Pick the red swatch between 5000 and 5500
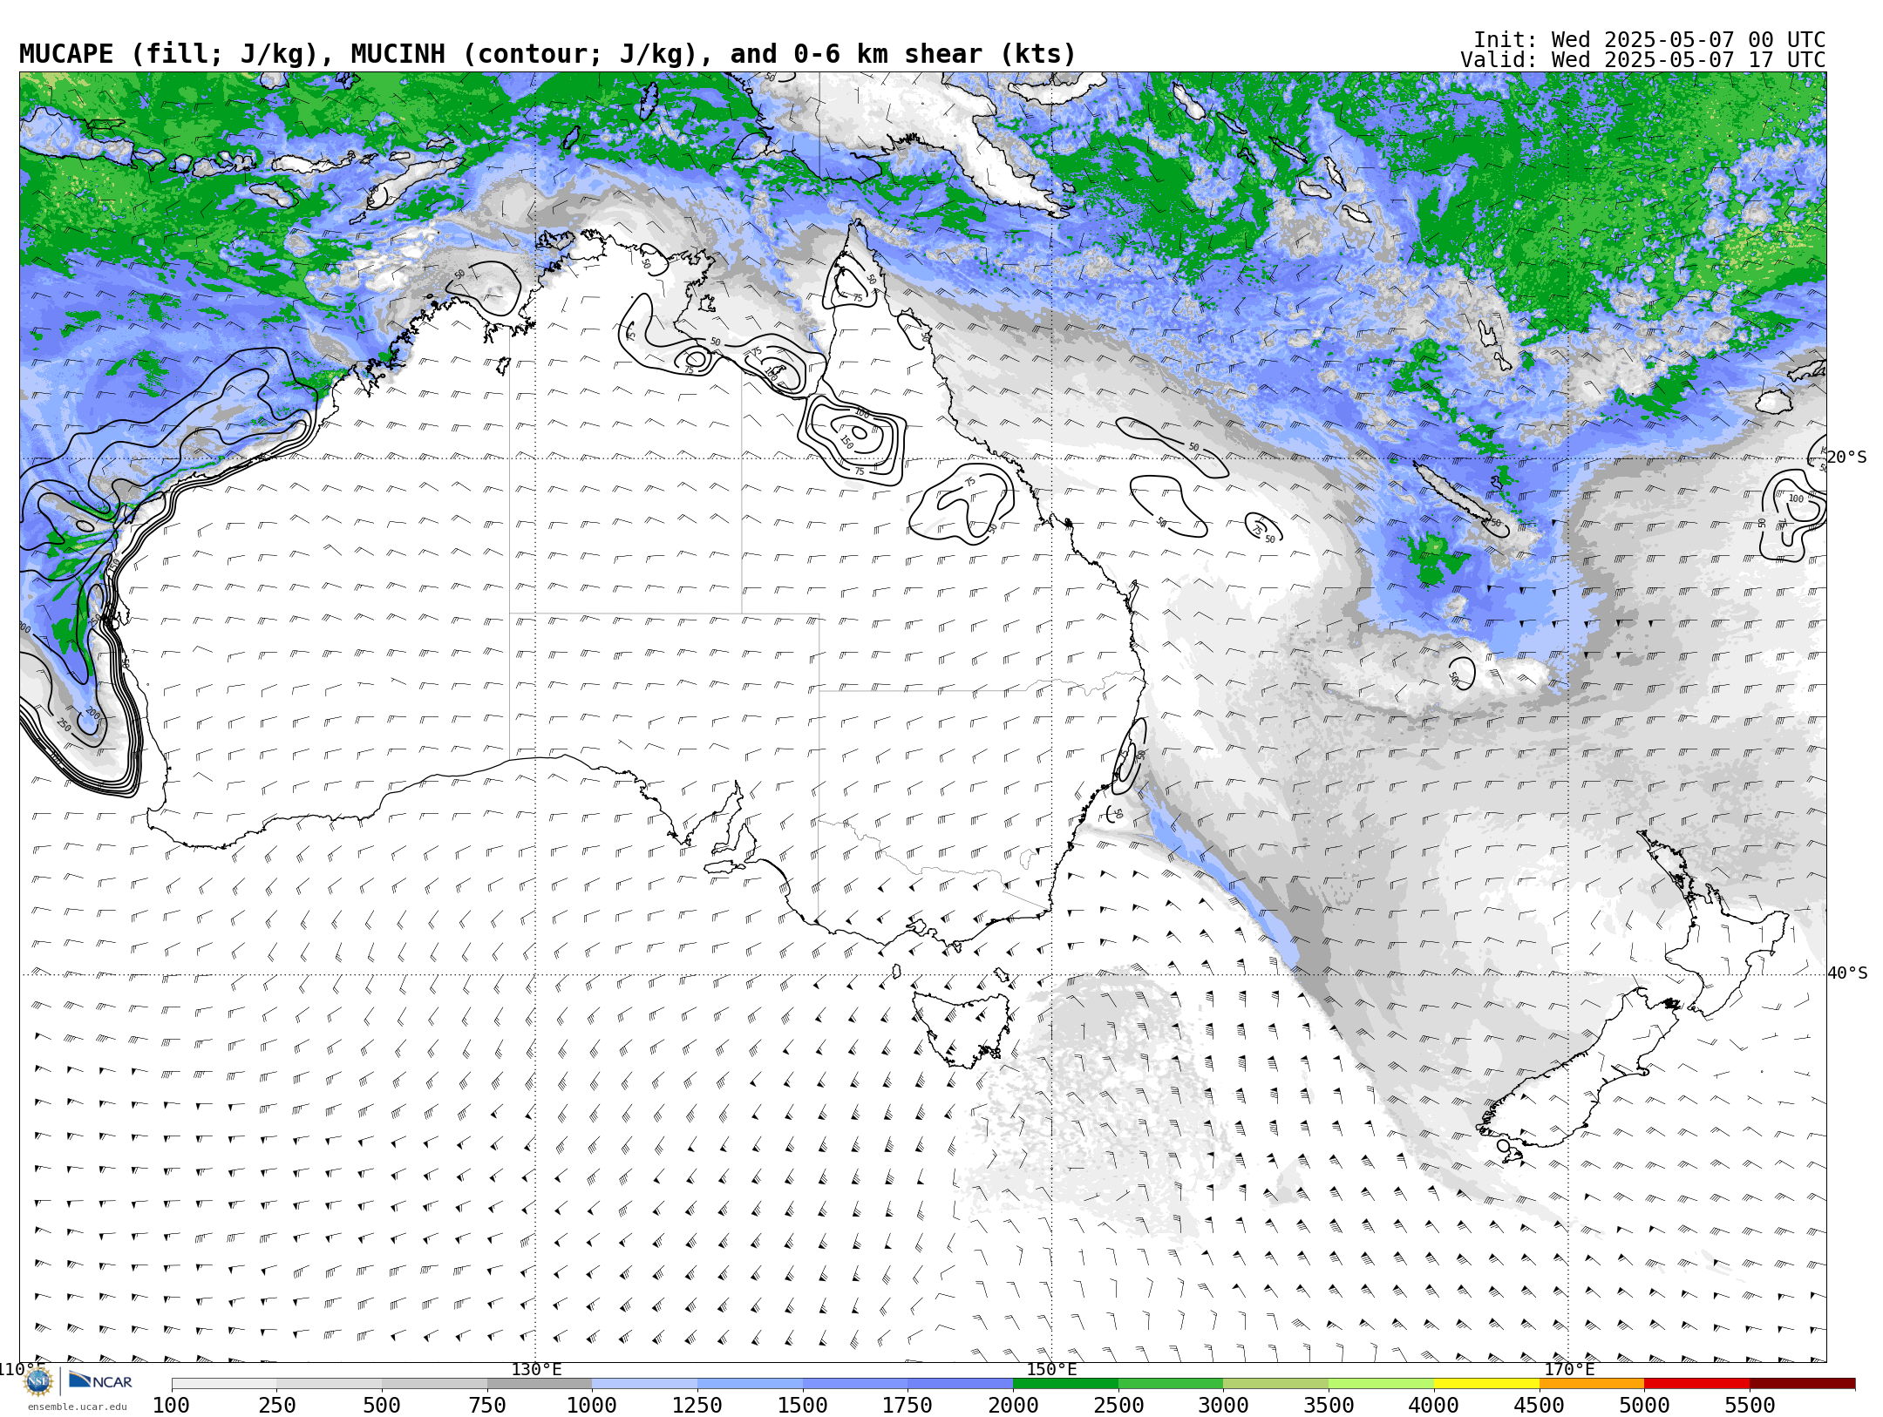The width and height of the screenshot is (1883, 1417). pyautogui.click(x=1697, y=1384)
